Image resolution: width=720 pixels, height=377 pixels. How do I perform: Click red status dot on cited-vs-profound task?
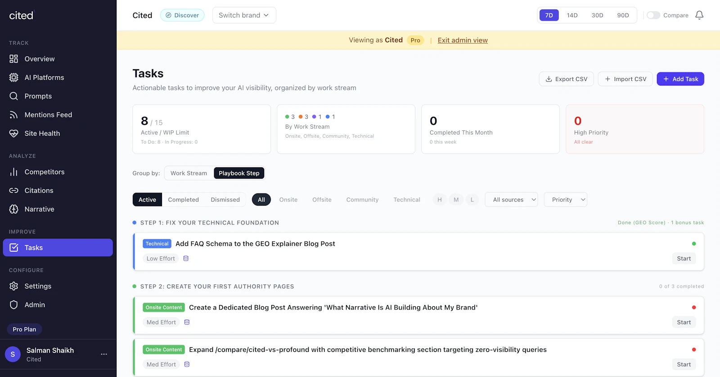tap(694, 350)
